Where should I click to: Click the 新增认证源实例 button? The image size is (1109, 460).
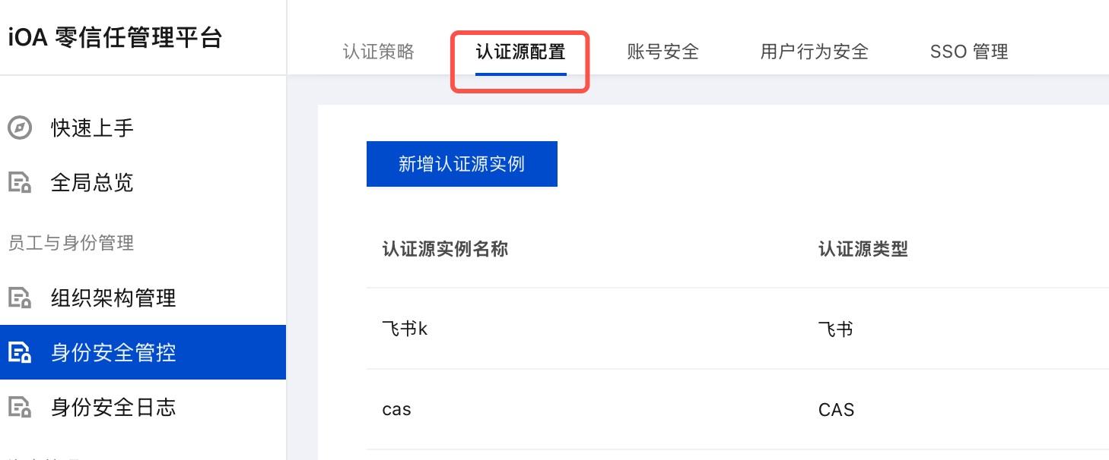click(462, 164)
